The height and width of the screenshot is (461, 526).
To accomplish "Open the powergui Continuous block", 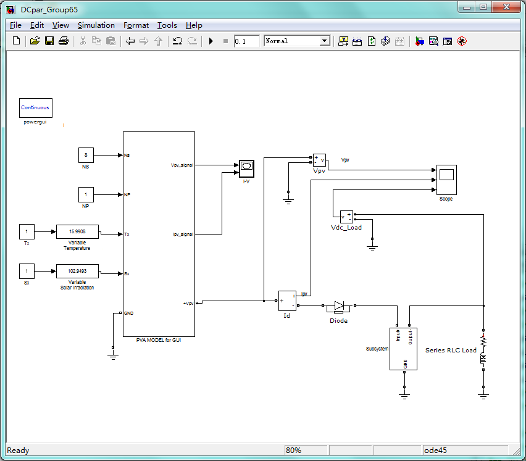I will (35, 107).
